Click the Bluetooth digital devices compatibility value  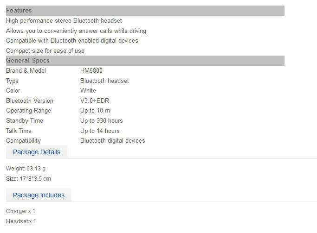[x=113, y=141]
